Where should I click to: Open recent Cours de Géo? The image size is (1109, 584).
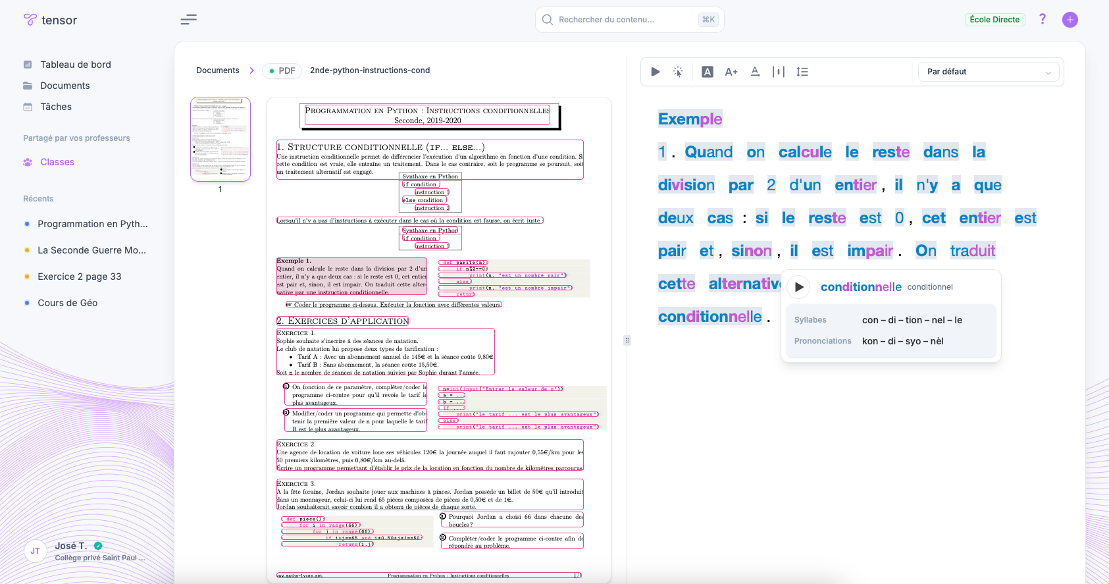click(68, 303)
